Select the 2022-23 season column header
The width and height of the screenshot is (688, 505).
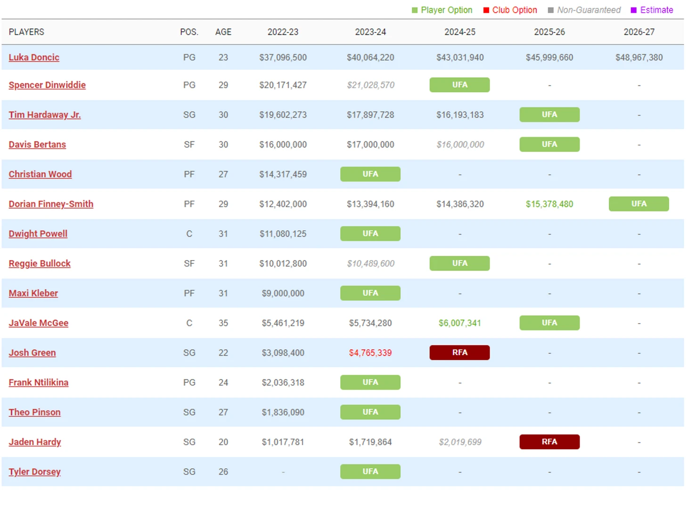(283, 32)
